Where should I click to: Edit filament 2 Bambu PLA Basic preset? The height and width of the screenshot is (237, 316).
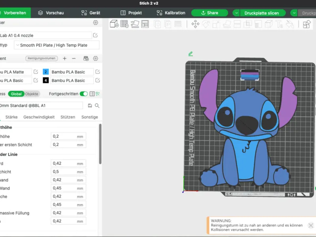[98, 72]
